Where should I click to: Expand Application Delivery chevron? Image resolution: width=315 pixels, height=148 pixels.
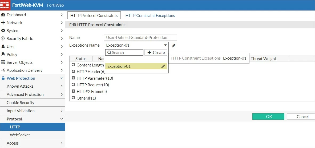coord(62,70)
